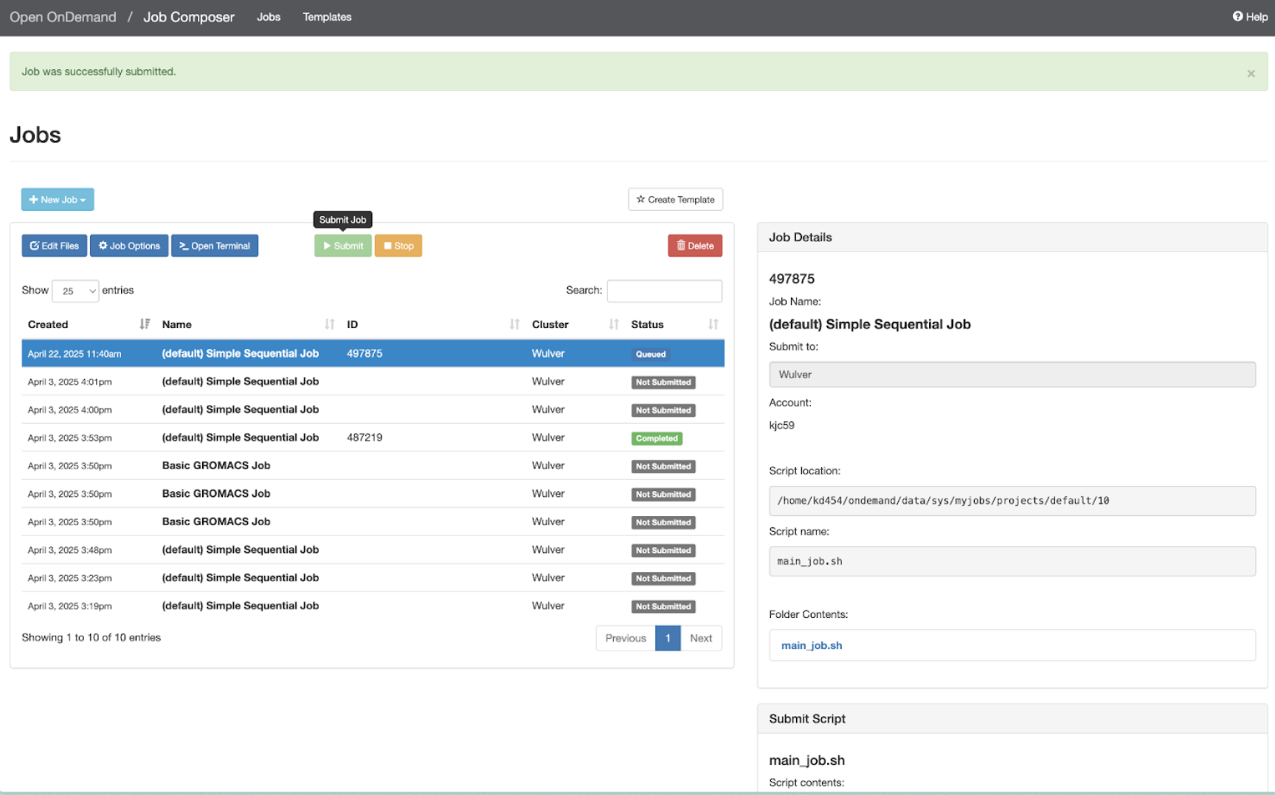
Task: Open main_job.sh in Folder Contents
Action: [812, 645]
